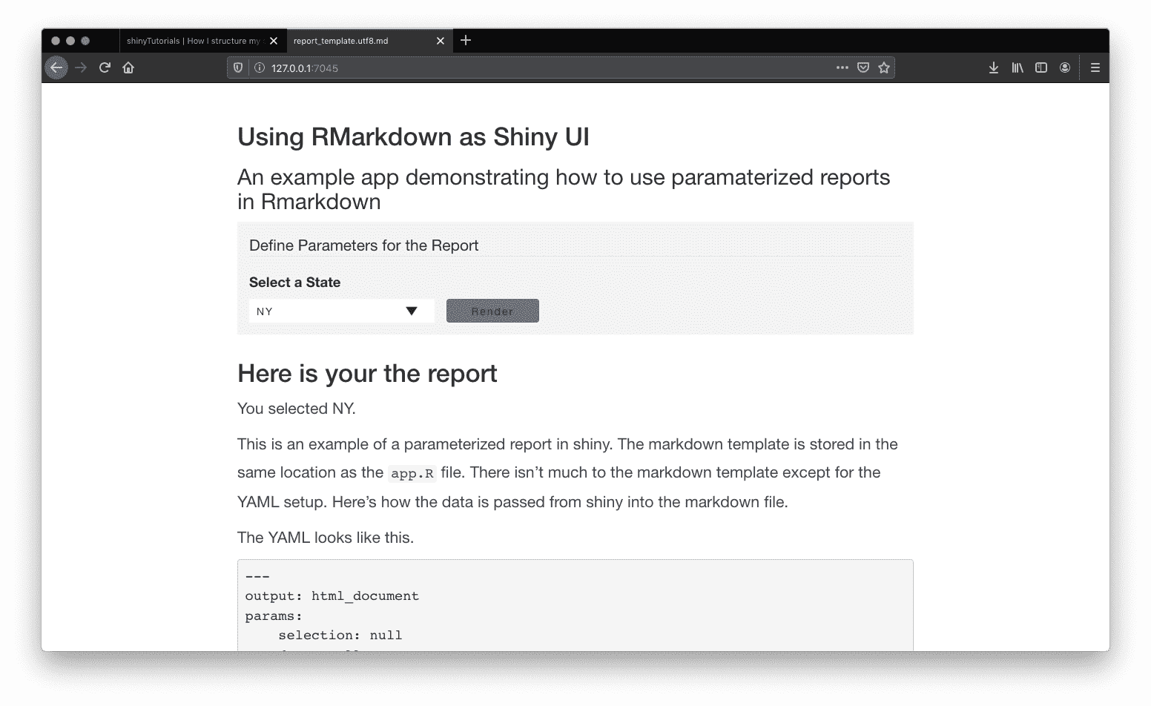Open page actions three-dot menu
This screenshot has height=706, width=1151.
coord(842,67)
